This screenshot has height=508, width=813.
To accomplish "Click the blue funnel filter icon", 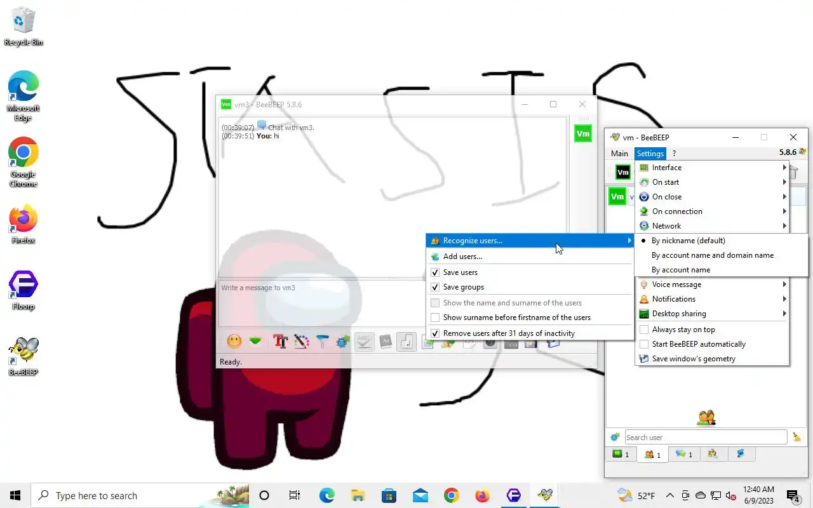I will click(x=323, y=342).
